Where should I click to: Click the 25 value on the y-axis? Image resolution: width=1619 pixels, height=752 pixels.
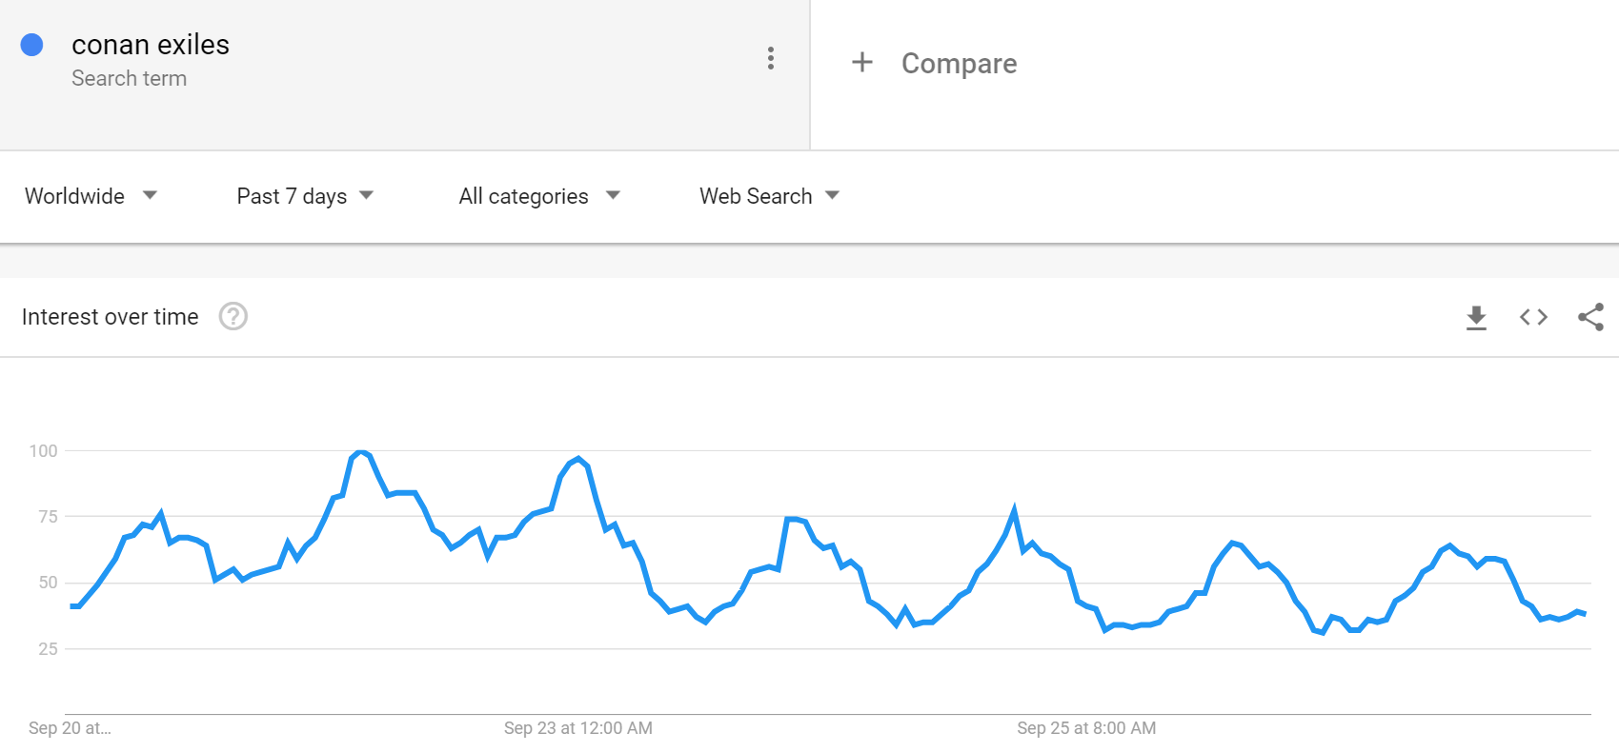pyautogui.click(x=48, y=649)
